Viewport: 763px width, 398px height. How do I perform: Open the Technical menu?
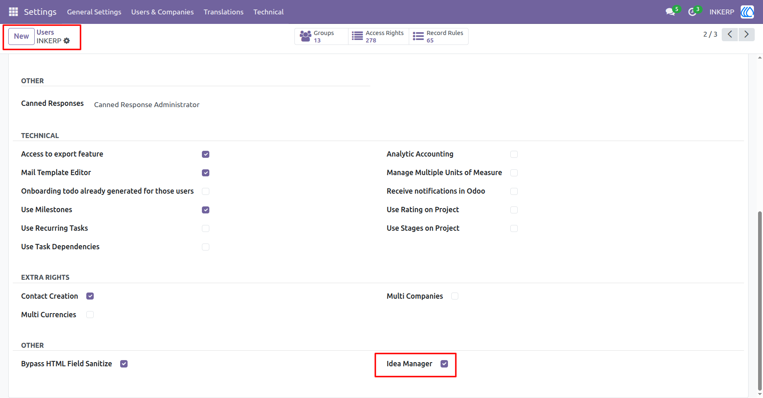pyautogui.click(x=268, y=12)
